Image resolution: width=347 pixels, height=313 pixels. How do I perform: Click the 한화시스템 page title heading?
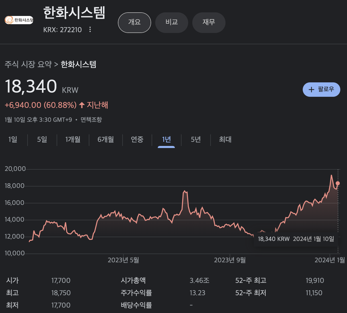[74, 13]
